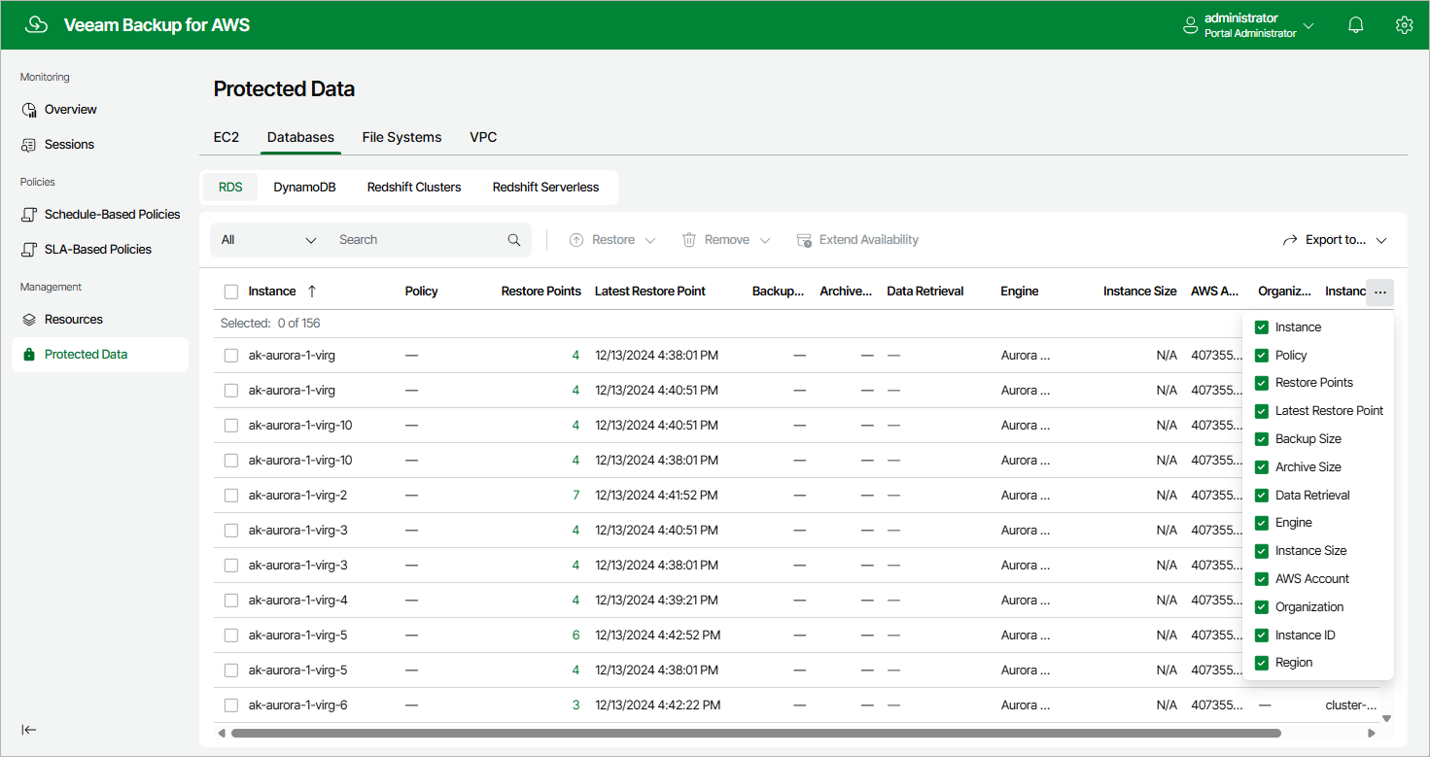Click the Latest Restore Point column header
Viewport: 1430px width, 757px height.
pyautogui.click(x=650, y=292)
